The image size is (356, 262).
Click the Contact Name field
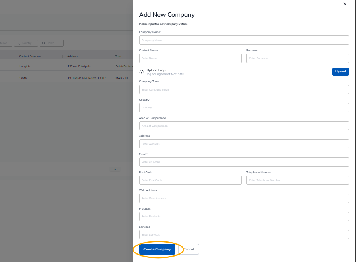(x=190, y=58)
